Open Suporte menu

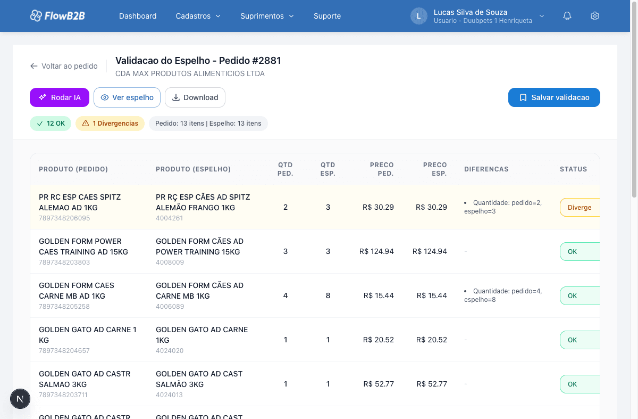(327, 16)
